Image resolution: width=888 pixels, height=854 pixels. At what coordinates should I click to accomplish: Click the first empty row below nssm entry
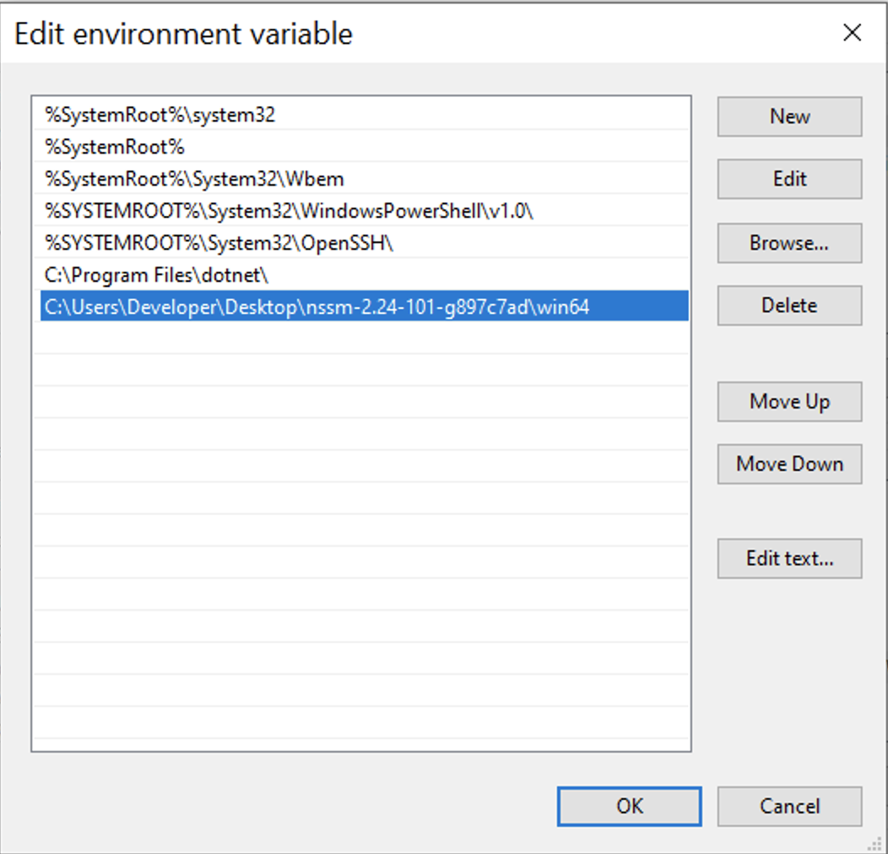click(x=361, y=338)
